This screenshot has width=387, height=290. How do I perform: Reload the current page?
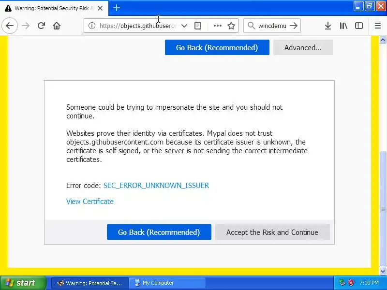[x=41, y=26]
